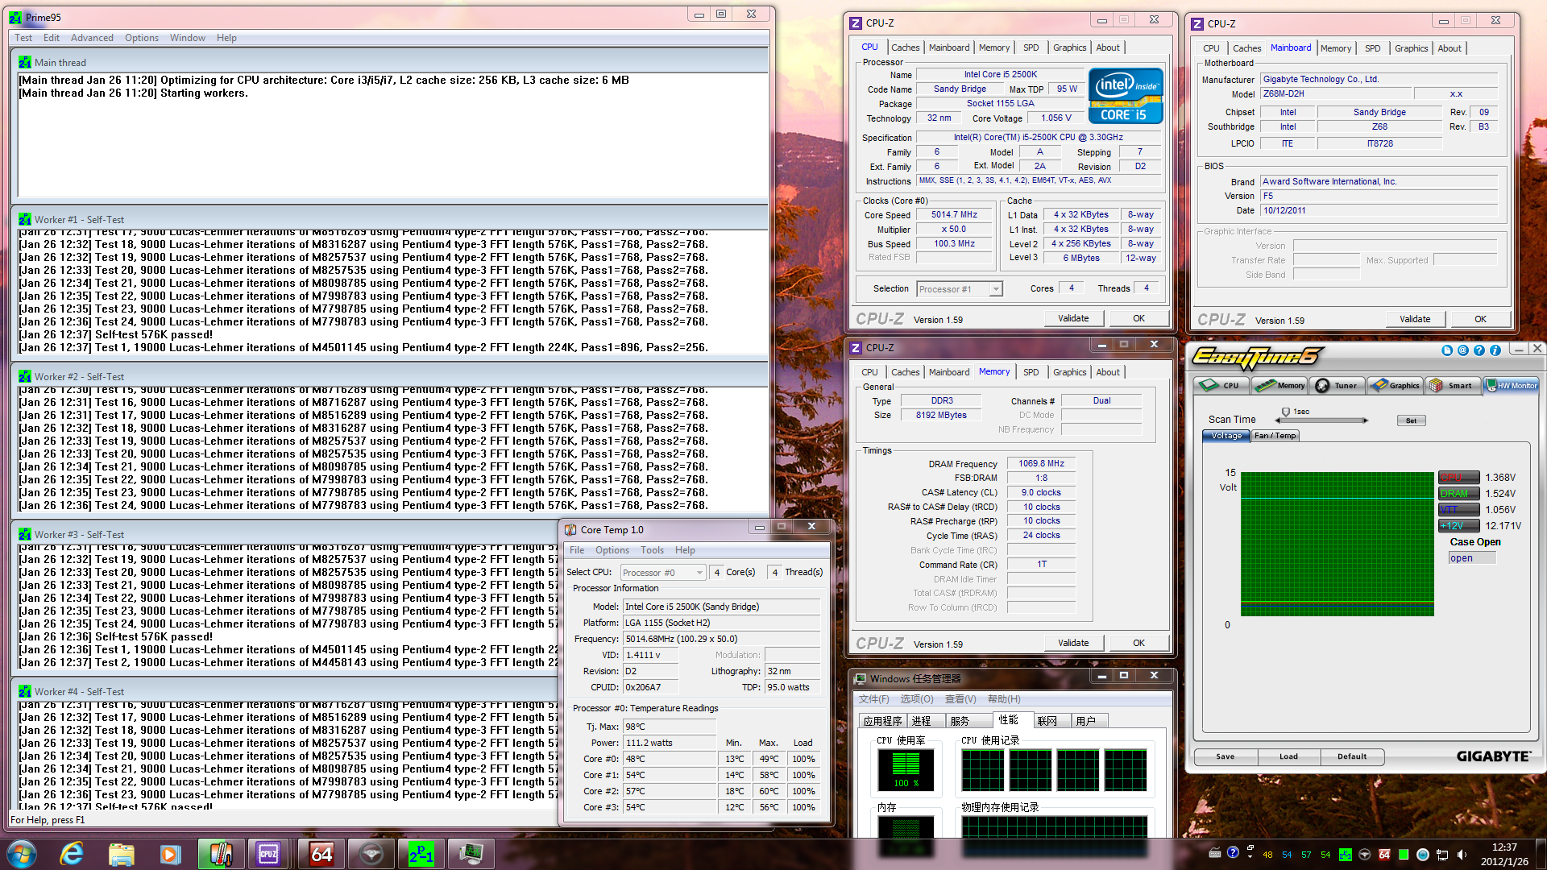Viewport: 1547px width, 870px height.
Task: Switch to EasyTune6 Graphics card tab
Action: 1395,386
